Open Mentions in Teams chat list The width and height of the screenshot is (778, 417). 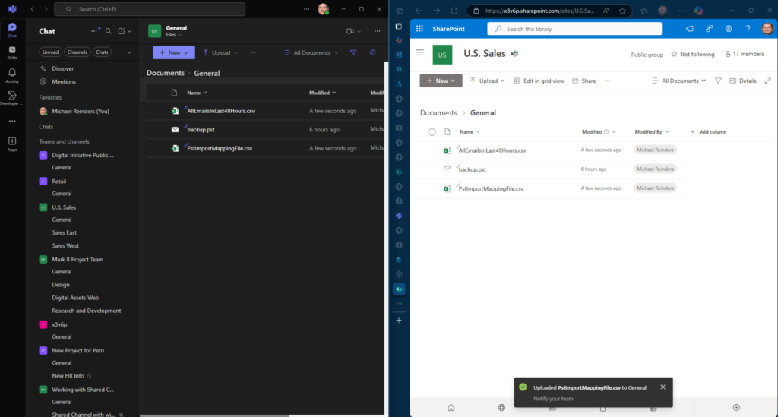click(x=64, y=81)
